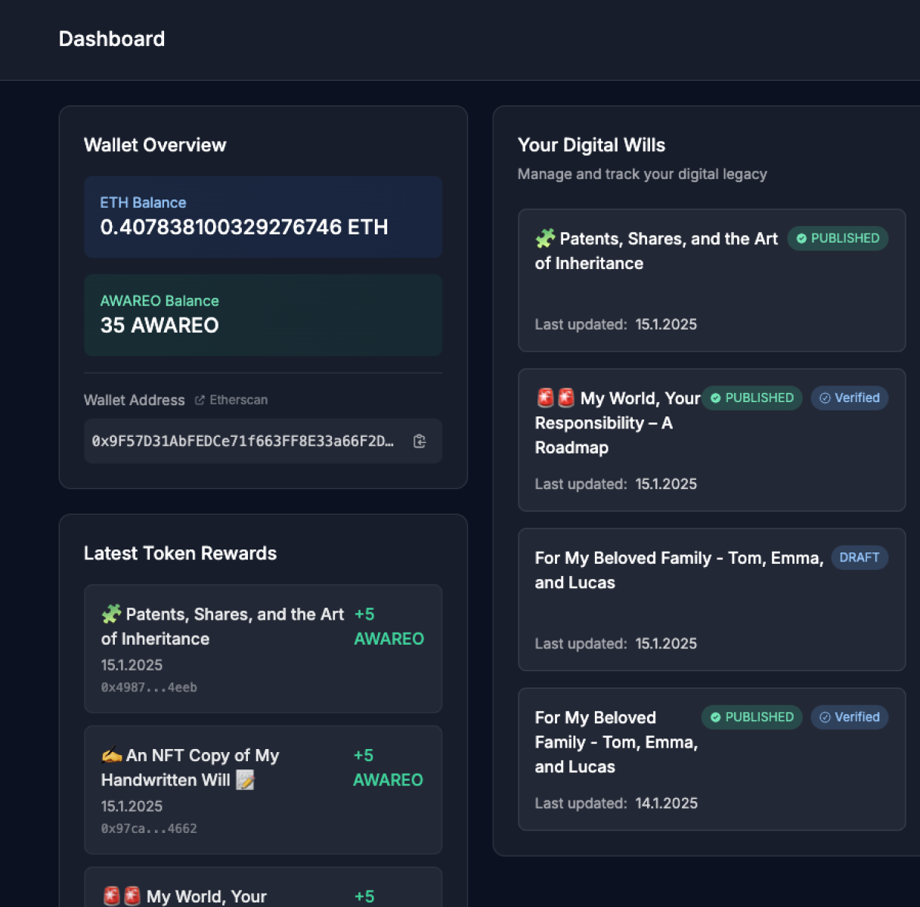This screenshot has width=920, height=907.
Task: Click PUBLISHED badge on Patents, Shares will
Action: [838, 238]
